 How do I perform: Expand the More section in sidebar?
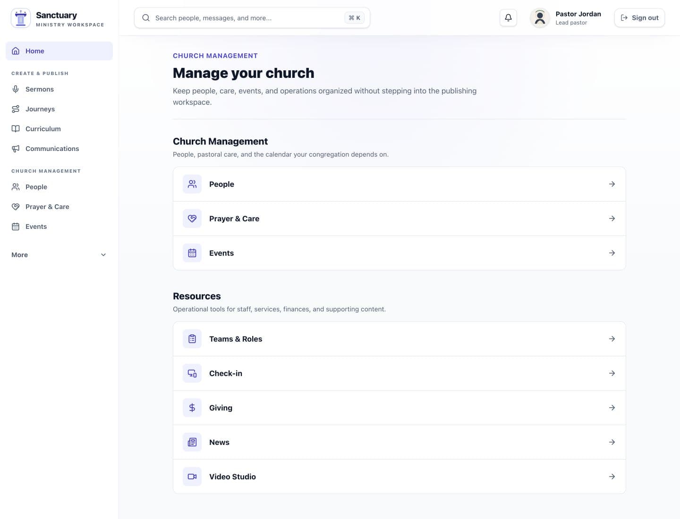(x=59, y=255)
